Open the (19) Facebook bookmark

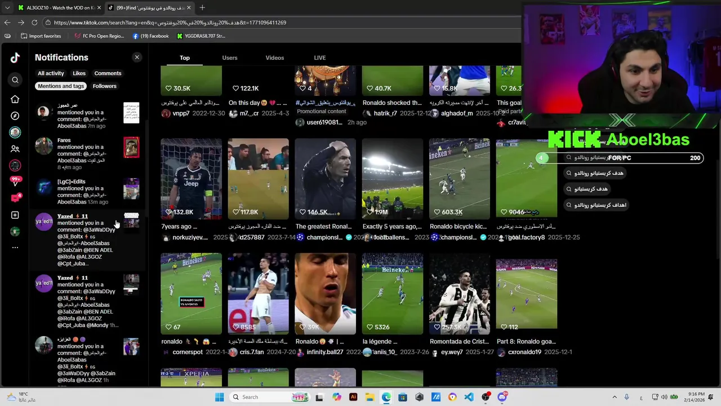tap(150, 36)
